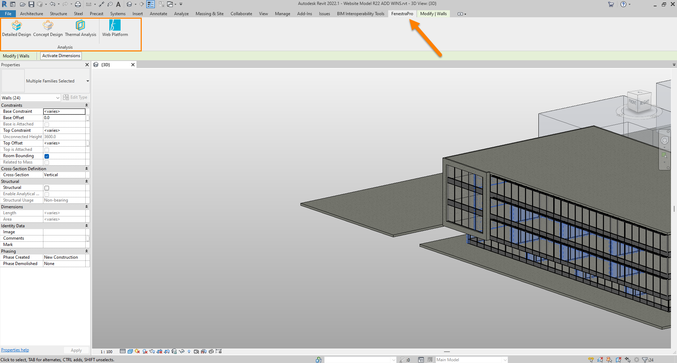Expand the Walls (24) filter dropdown
677x363 pixels.
(57, 98)
